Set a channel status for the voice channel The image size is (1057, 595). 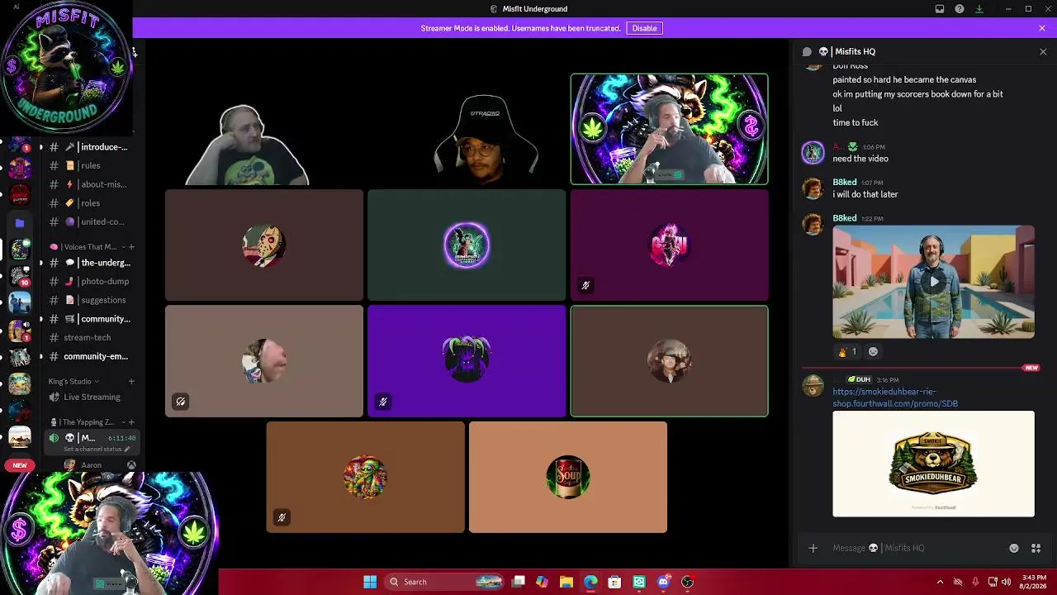pos(97,449)
